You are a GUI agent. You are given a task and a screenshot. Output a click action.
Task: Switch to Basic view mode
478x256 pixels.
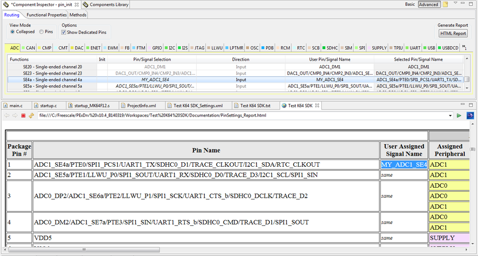[x=410, y=4]
